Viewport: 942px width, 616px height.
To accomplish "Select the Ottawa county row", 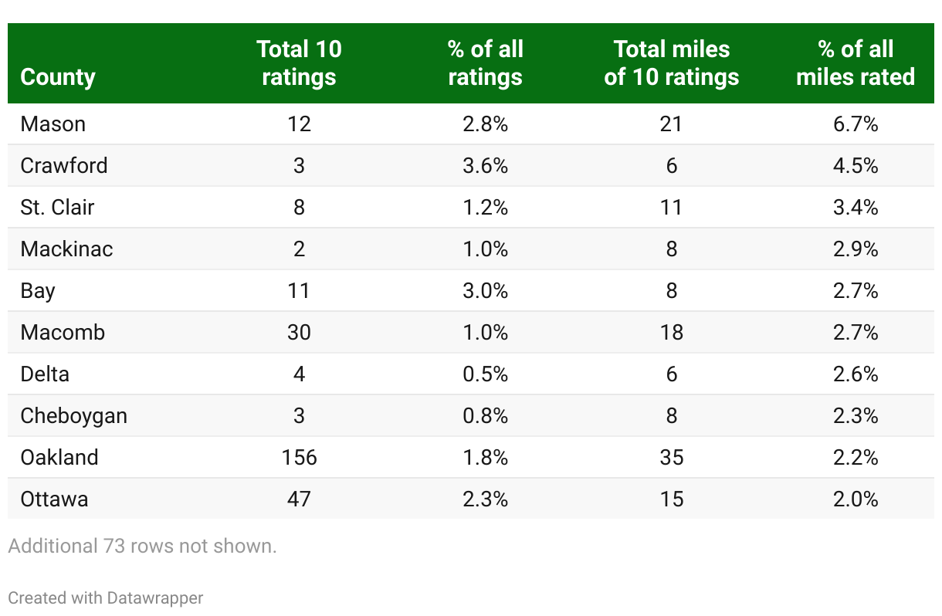I will click(x=54, y=499).
